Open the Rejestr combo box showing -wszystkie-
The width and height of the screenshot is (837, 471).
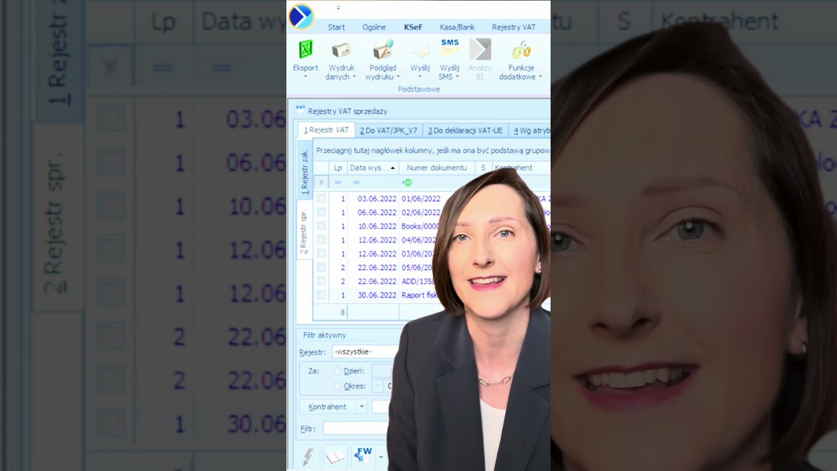(x=365, y=352)
